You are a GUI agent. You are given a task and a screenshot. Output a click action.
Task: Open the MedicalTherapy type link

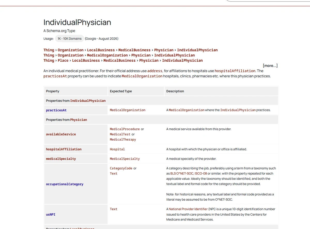[123, 139]
